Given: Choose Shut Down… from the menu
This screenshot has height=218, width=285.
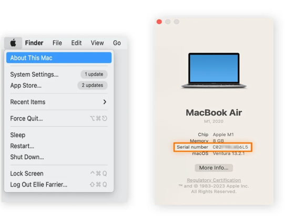Looking at the screenshot, I should coord(59,157).
